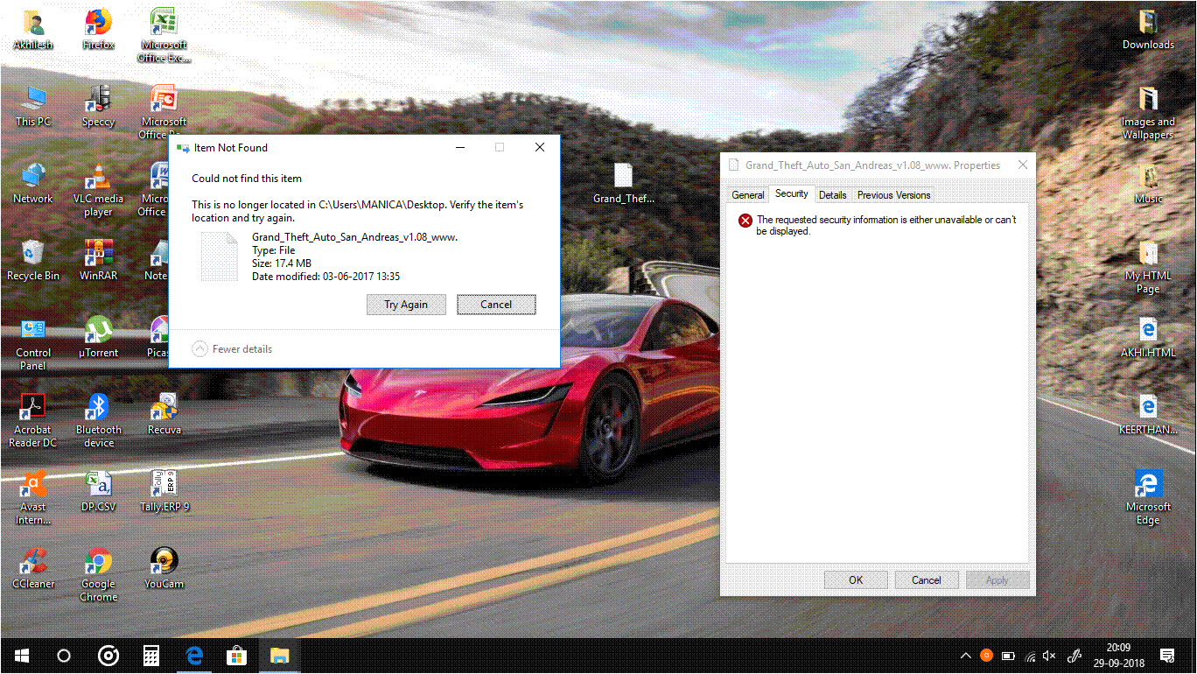Select the AKHI.HTML file icon

click(1148, 338)
